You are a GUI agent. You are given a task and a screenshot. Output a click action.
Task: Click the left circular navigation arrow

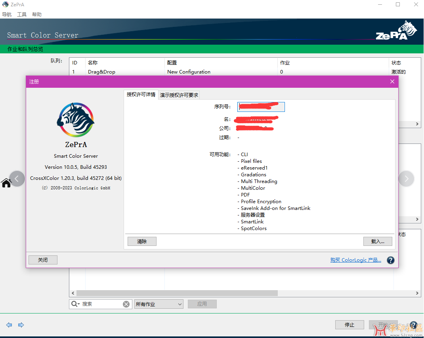point(17,179)
